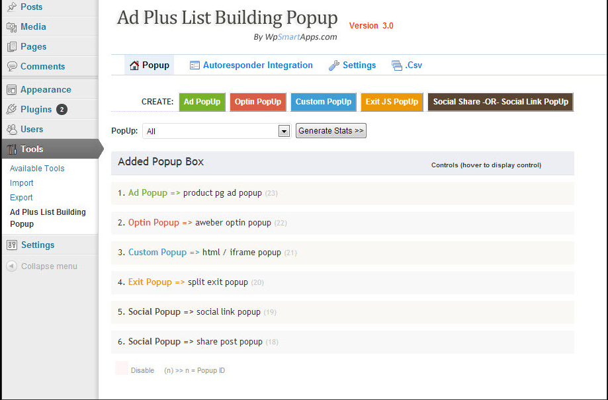Create a new Ad PopUp
608x400 pixels.
[x=202, y=102]
